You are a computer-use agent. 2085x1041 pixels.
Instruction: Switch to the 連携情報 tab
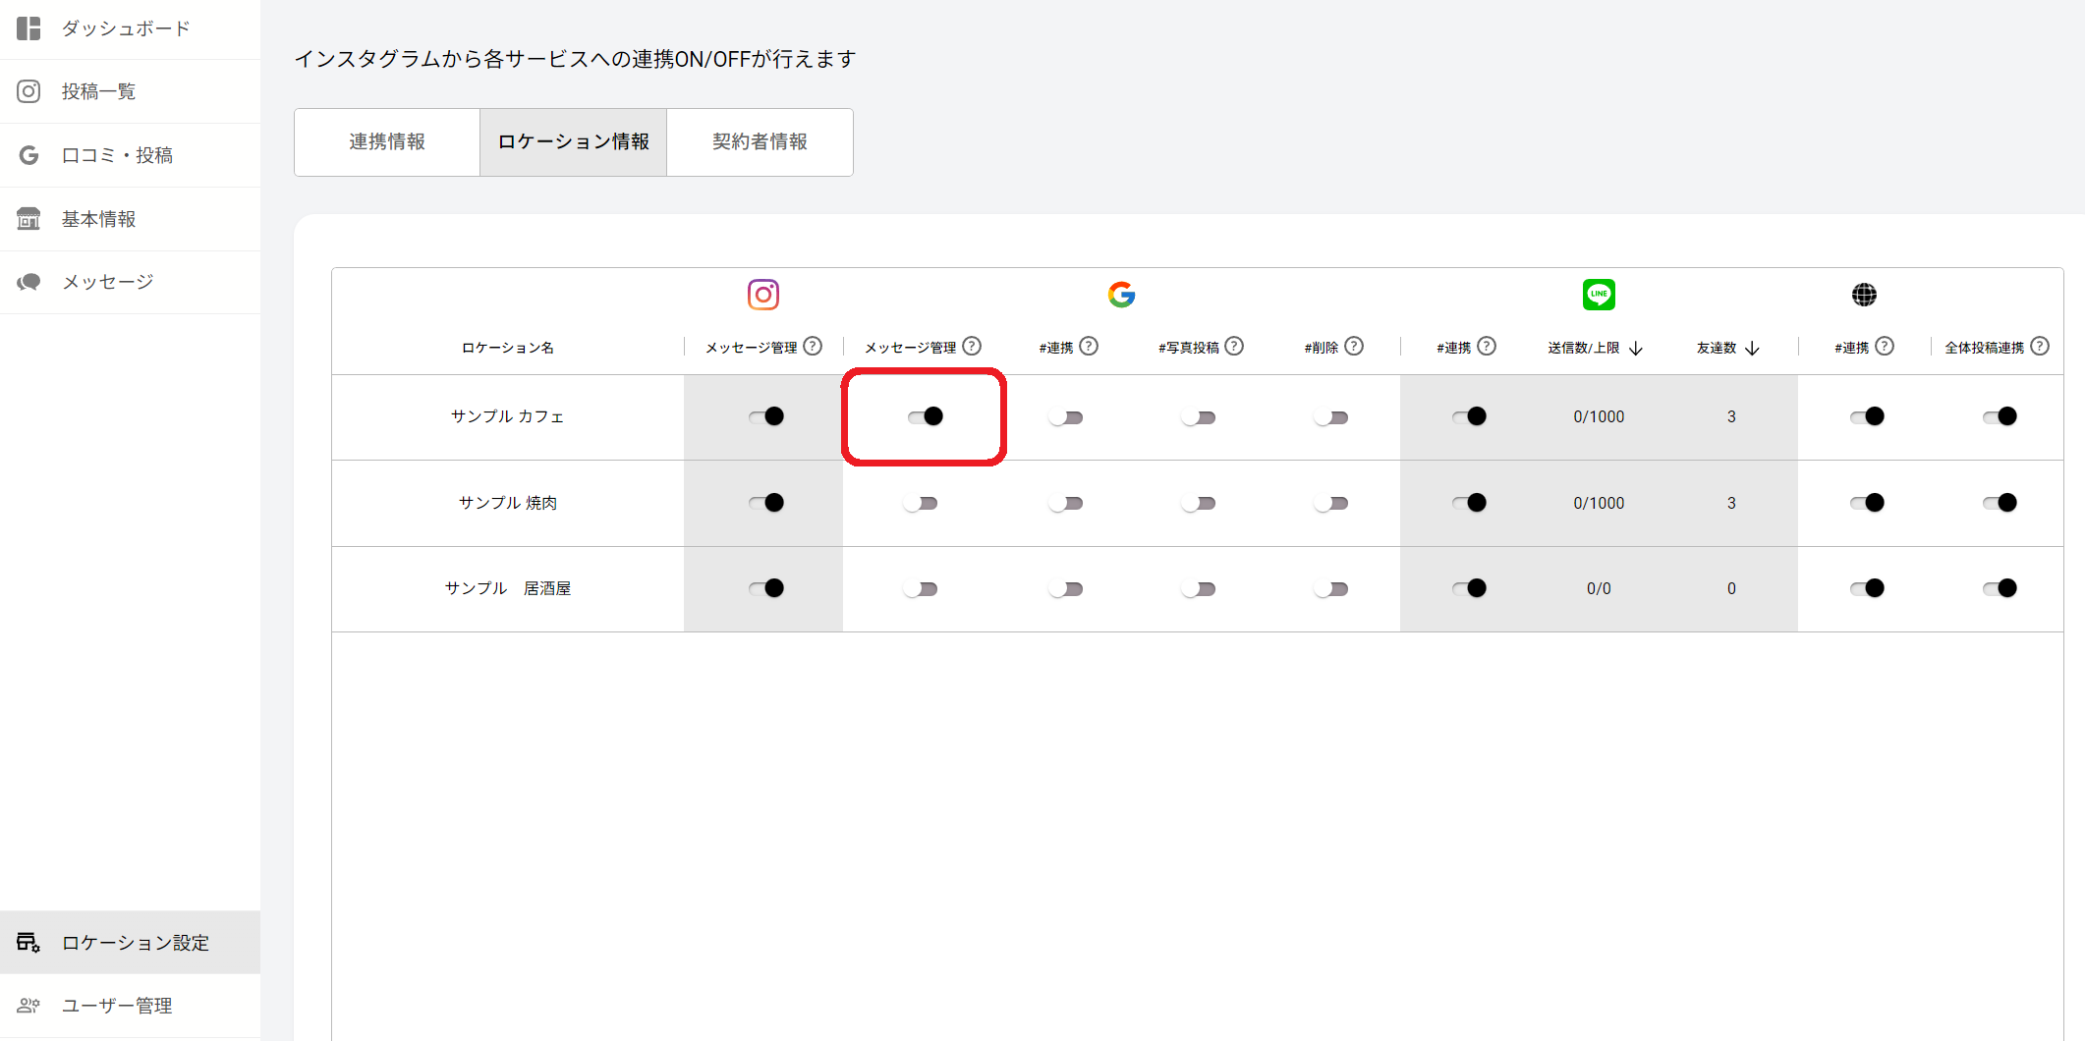click(387, 142)
